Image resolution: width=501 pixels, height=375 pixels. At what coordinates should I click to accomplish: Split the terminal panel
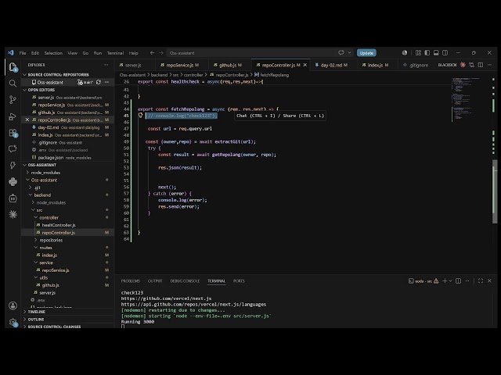(458, 281)
